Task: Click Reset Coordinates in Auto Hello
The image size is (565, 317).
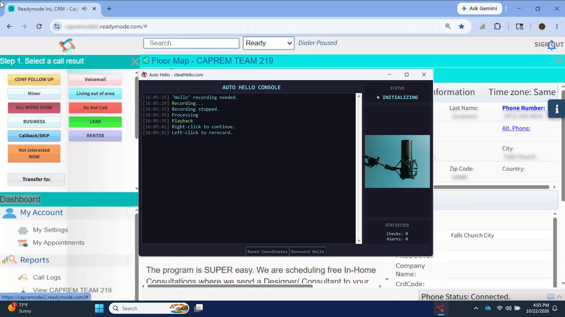Action: click(x=267, y=252)
